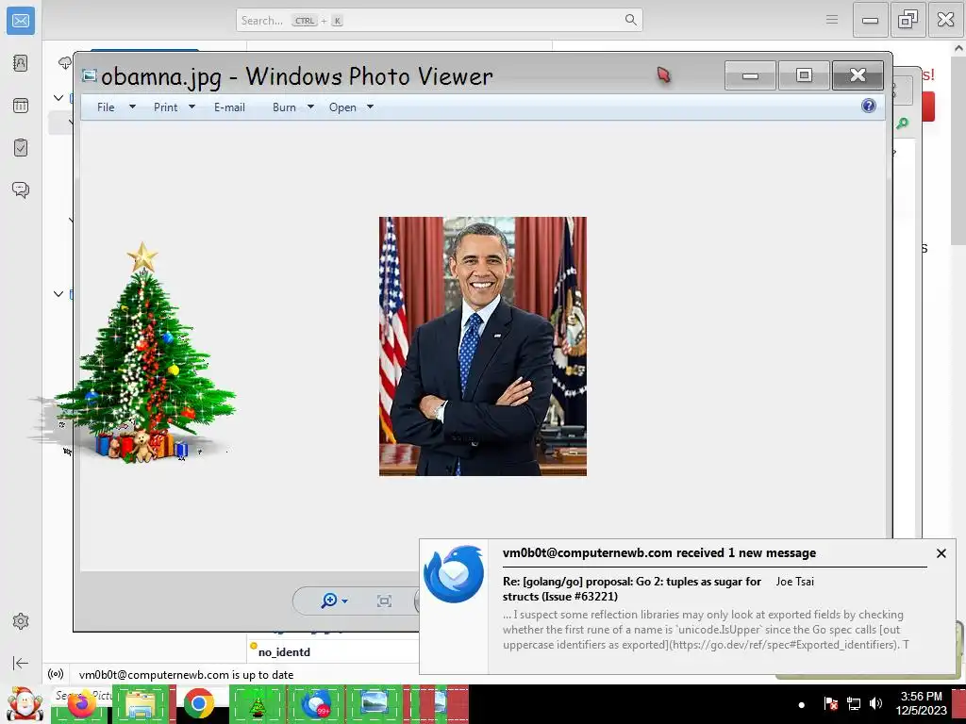Click the volume speaker tray icon
The image size is (966, 724).
(875, 703)
